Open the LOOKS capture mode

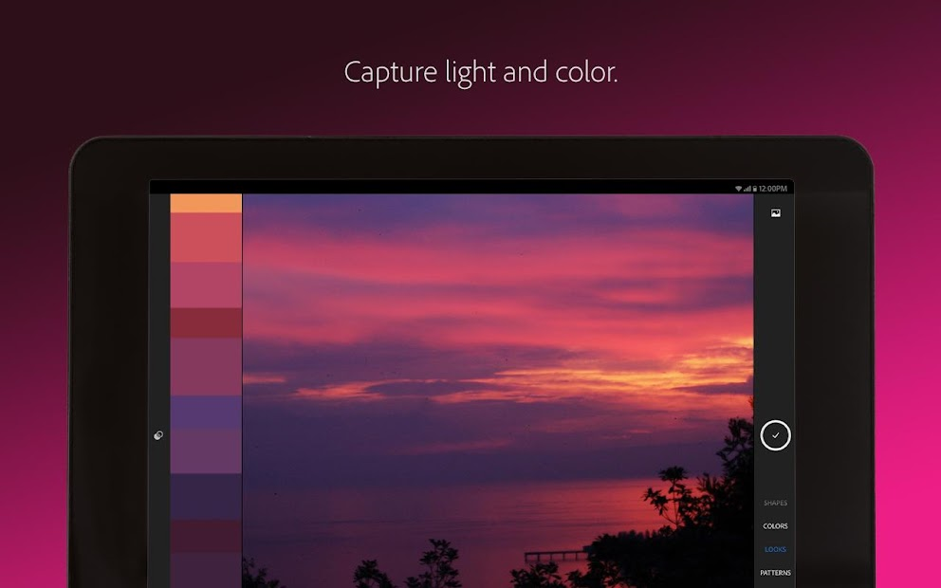pyautogui.click(x=775, y=549)
